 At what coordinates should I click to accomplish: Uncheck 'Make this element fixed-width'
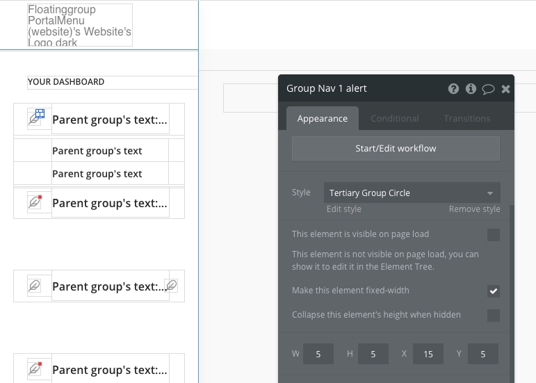[493, 291]
